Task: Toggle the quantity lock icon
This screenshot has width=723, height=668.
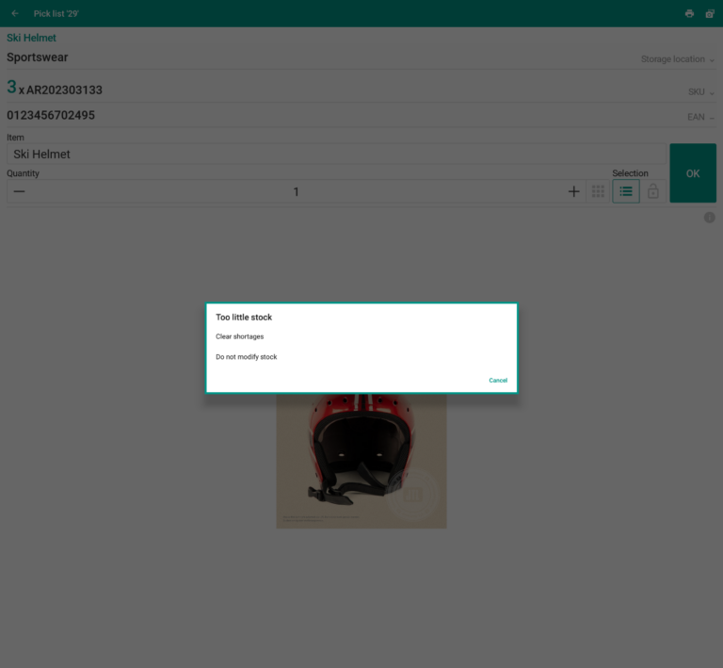Action: coord(653,191)
